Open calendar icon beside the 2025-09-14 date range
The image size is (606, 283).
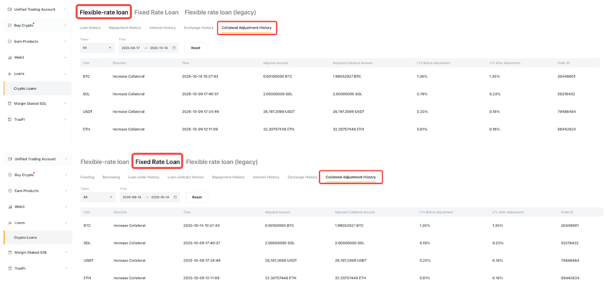pos(175,197)
